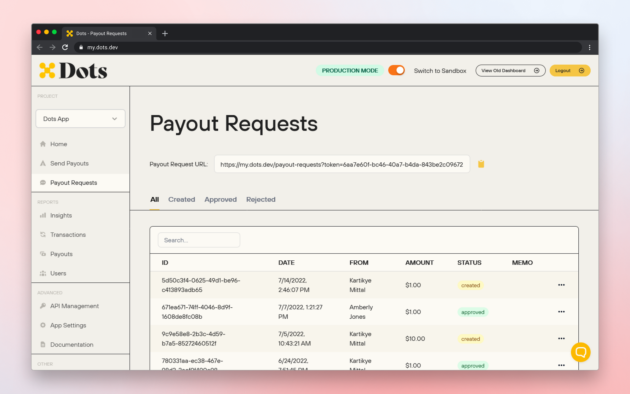This screenshot has height=394, width=630.
Task: Copy the Payout Request URL with clipboard icon
Action: tap(481, 164)
